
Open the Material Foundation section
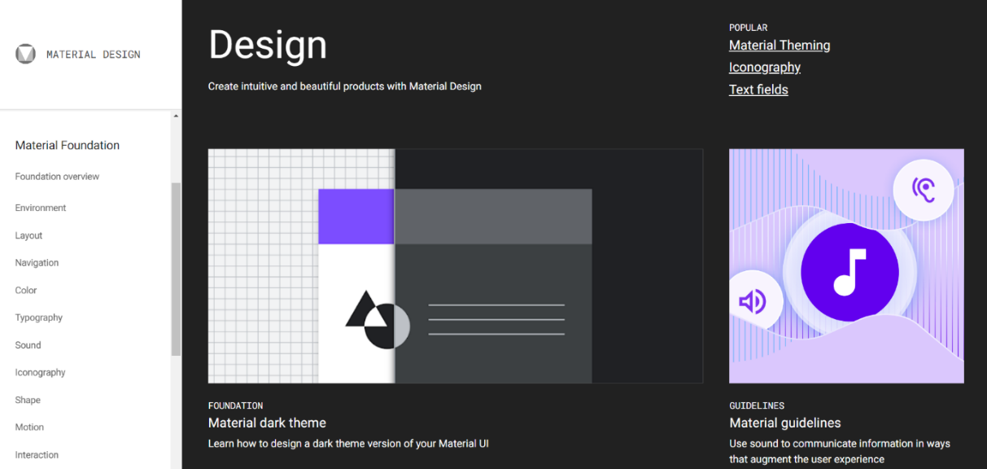(68, 145)
